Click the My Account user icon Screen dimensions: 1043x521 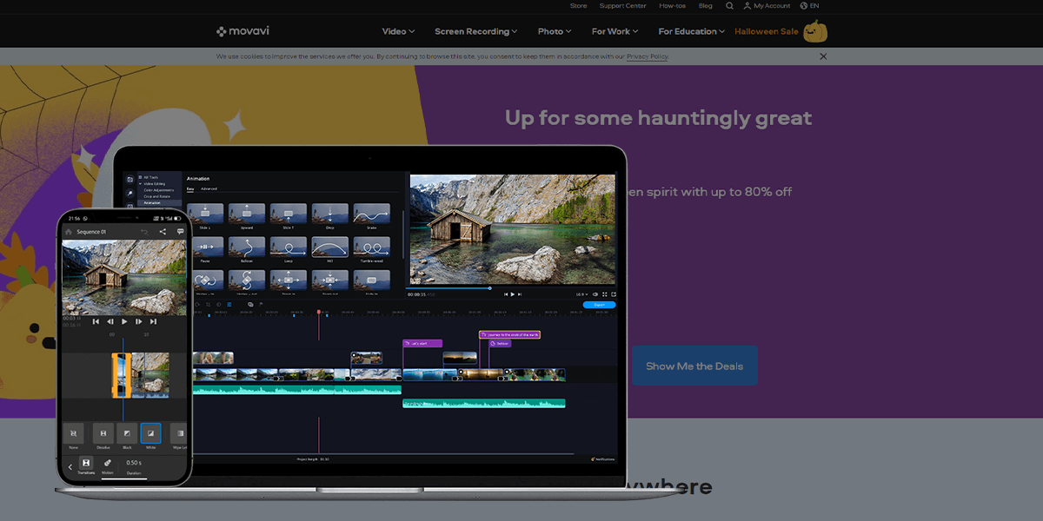coord(747,6)
